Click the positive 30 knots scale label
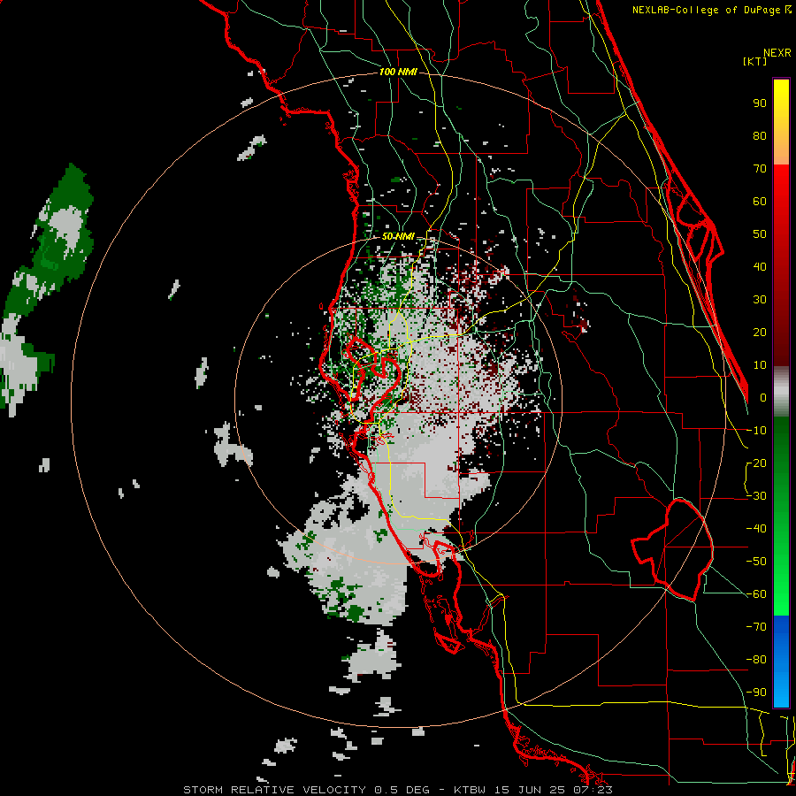 click(x=760, y=300)
